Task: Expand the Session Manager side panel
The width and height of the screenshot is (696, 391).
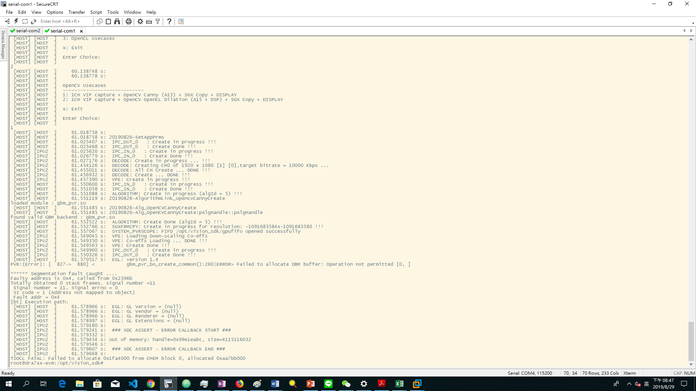Action: coord(3,45)
